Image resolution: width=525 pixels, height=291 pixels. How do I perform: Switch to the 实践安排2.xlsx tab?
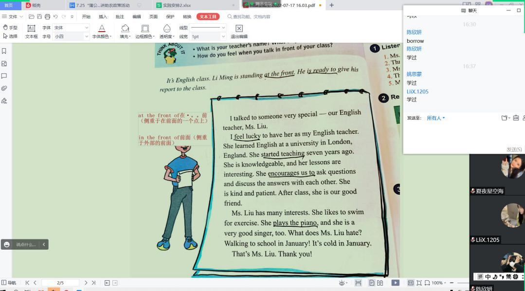(177, 5)
